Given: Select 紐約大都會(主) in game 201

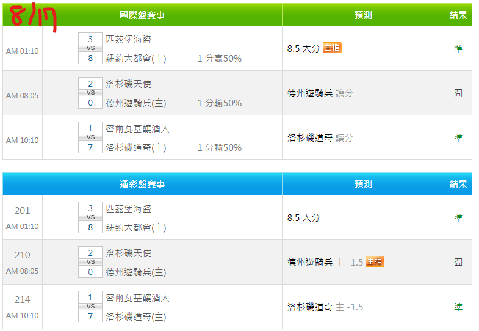Looking at the screenshot, I should (136, 228).
